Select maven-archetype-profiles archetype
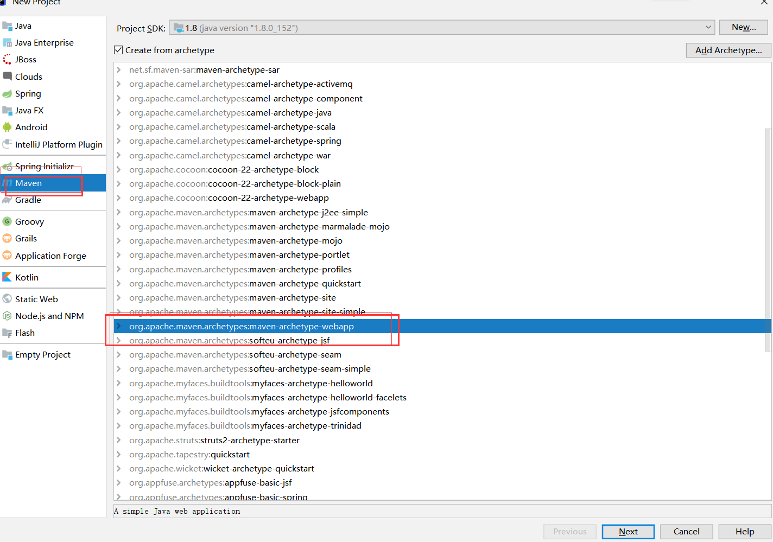 click(240, 270)
